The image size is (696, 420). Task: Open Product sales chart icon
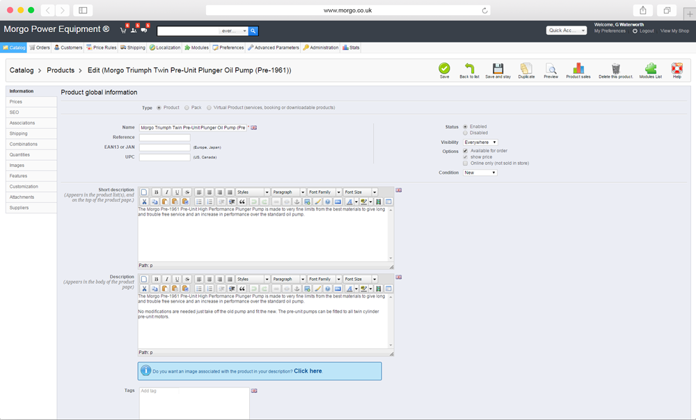pyautogui.click(x=578, y=68)
